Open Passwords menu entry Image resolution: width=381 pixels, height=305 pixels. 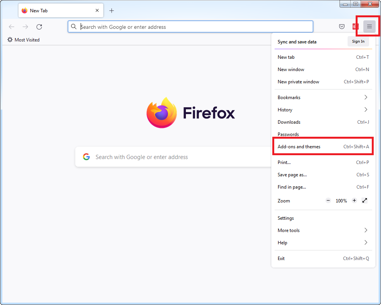point(323,134)
